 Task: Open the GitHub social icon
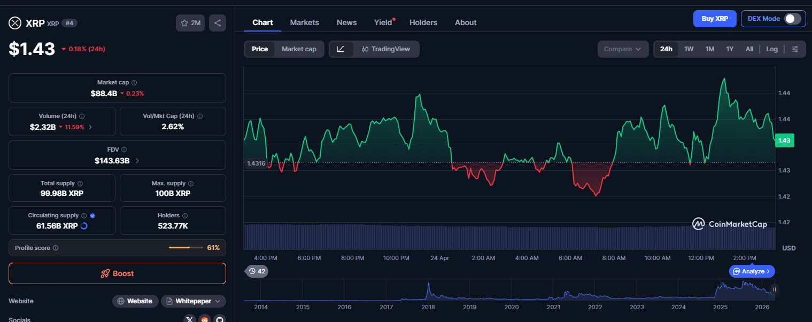[x=219, y=319]
